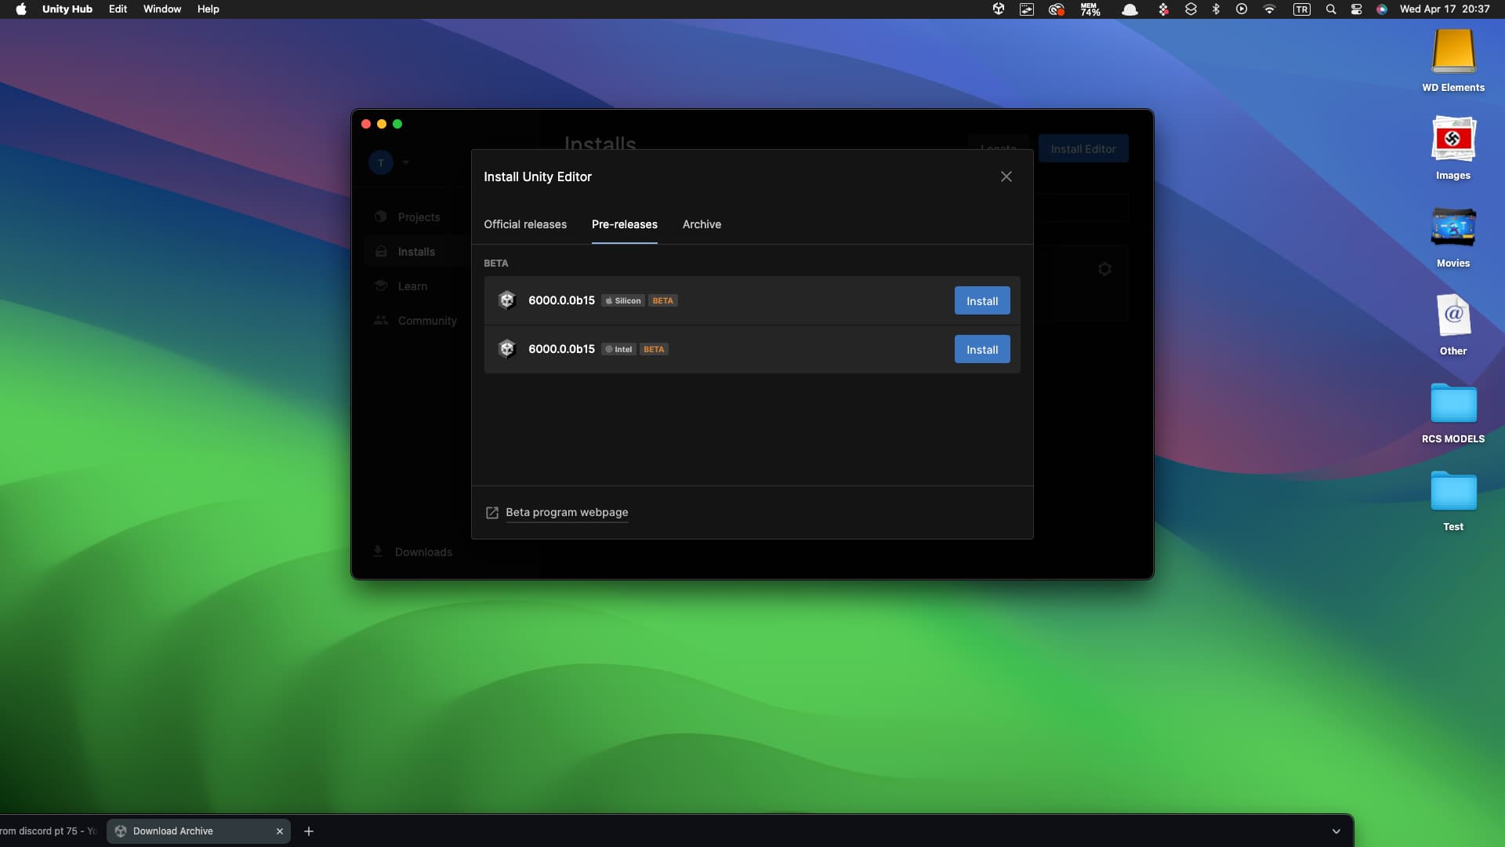Click the Bluetooth menu bar icon
Screen dimensions: 1505x847
point(1216,9)
